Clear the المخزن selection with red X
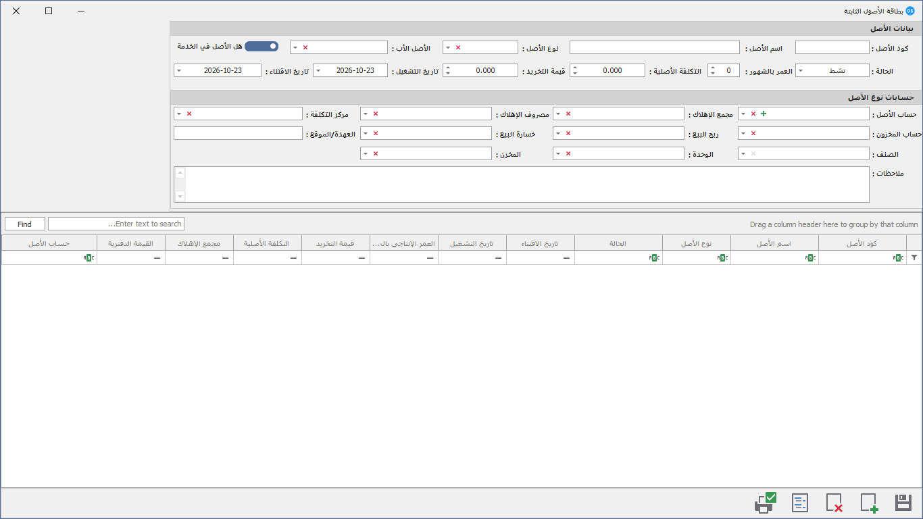Image resolution: width=923 pixels, height=519 pixels. pyautogui.click(x=376, y=154)
